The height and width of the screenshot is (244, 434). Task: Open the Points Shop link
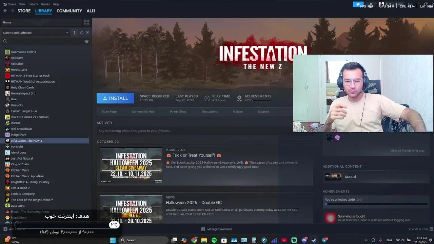178,111
